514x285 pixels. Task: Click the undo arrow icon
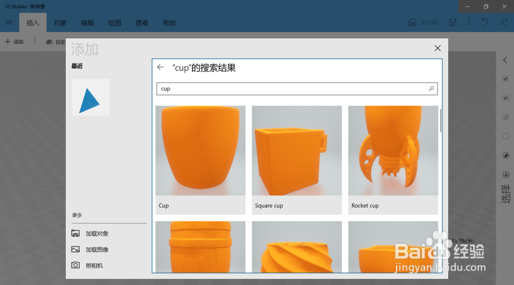click(485, 22)
